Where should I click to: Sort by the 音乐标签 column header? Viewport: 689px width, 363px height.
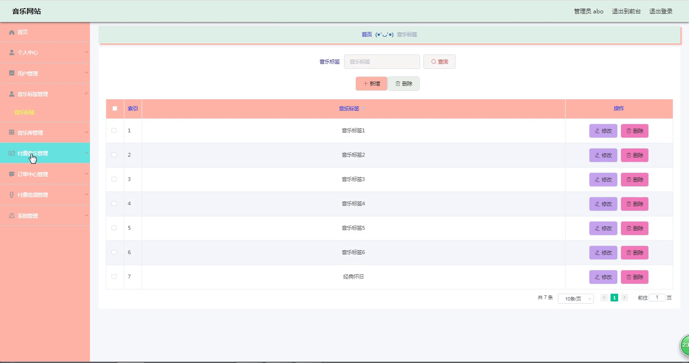(x=353, y=108)
